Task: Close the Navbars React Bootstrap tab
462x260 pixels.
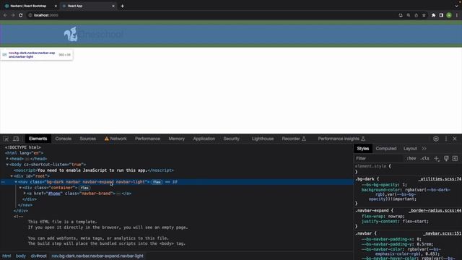Action: pyautogui.click(x=56, y=6)
